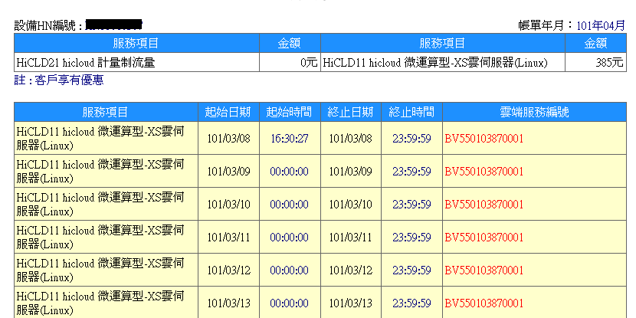Click the 385元 amount cell

596,63
